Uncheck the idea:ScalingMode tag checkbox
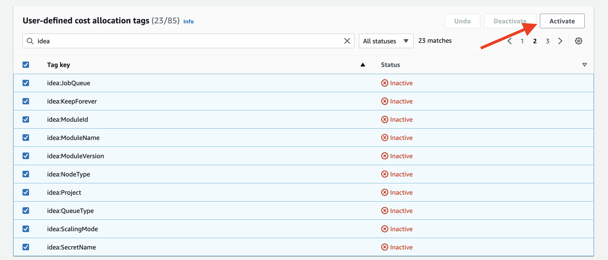 click(26, 229)
